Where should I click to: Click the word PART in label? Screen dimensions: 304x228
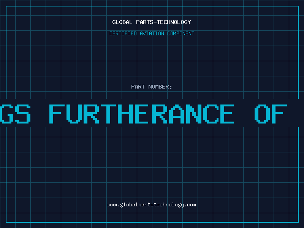tap(138, 87)
